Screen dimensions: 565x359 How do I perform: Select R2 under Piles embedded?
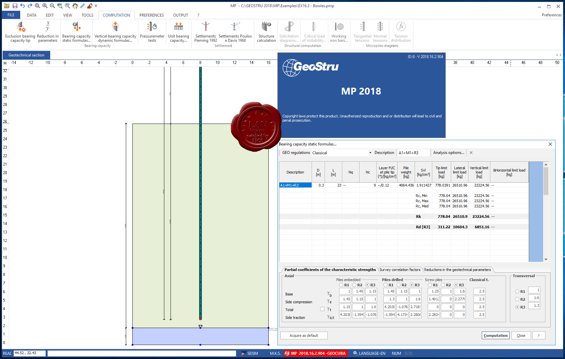point(354,285)
